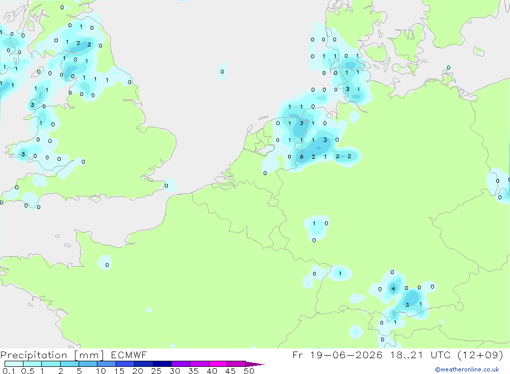This screenshot has width=510, height=374.
Task: Click the 15–20 mm legend color swatch
Action: pos(125,364)
